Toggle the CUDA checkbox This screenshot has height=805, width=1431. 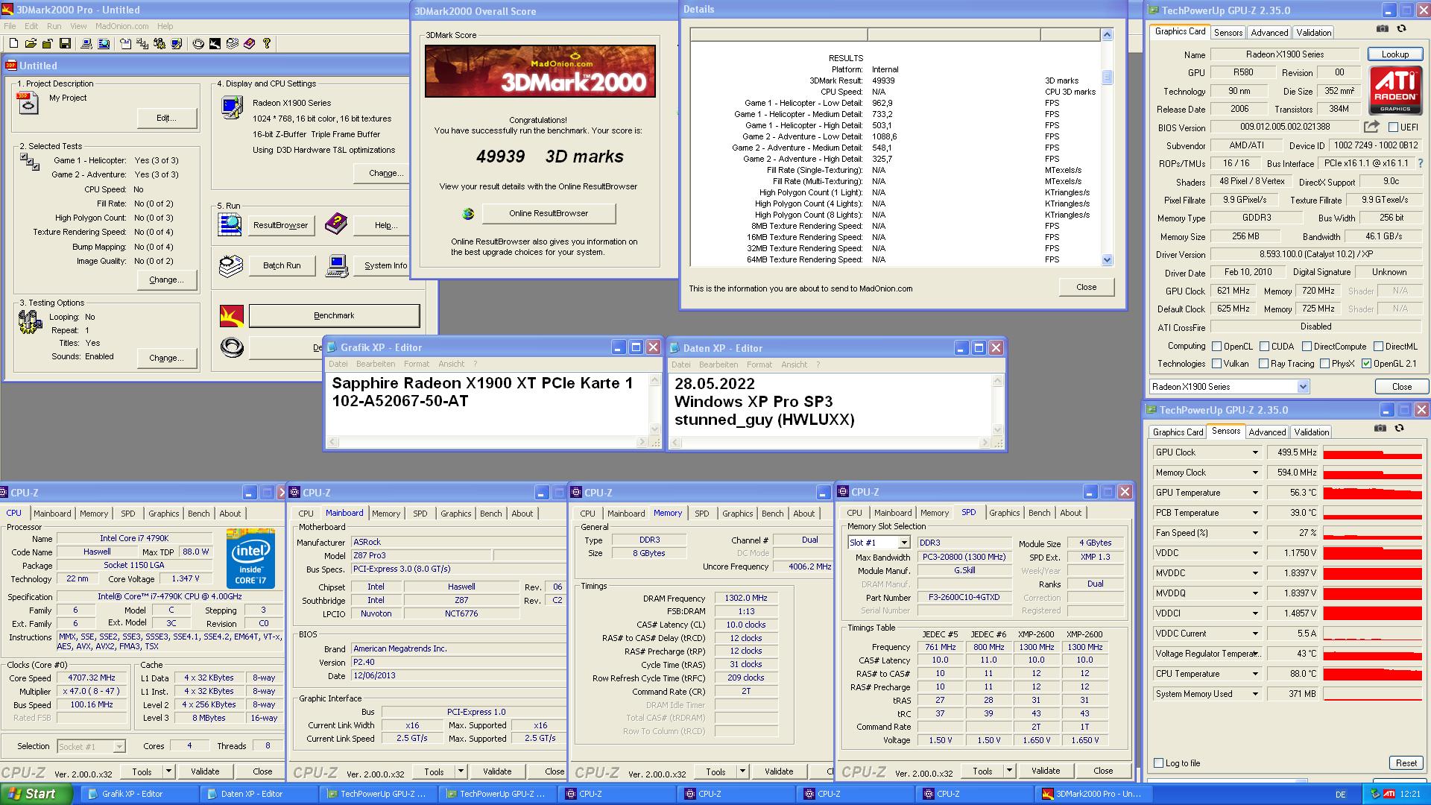coord(1265,347)
